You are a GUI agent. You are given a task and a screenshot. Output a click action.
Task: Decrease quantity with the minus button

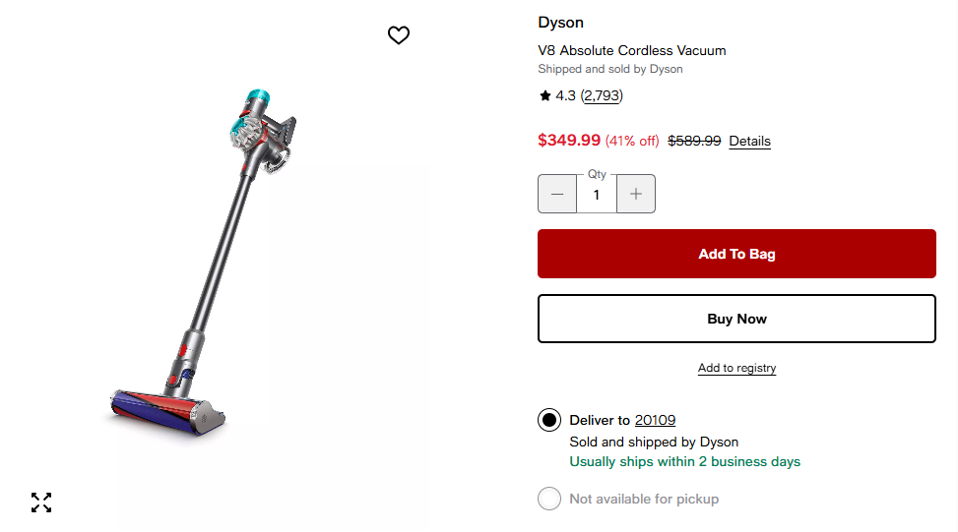point(557,194)
